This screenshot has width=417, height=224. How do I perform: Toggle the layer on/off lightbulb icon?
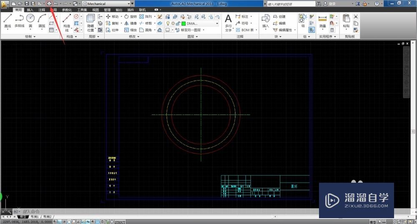click(x=168, y=24)
